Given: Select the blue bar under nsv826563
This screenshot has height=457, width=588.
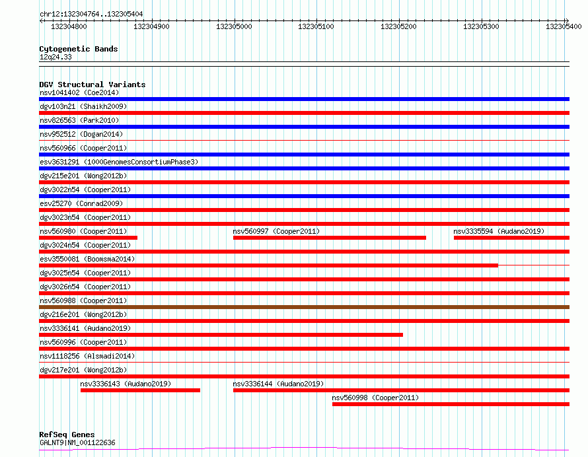Looking at the screenshot, I should click(x=304, y=127).
